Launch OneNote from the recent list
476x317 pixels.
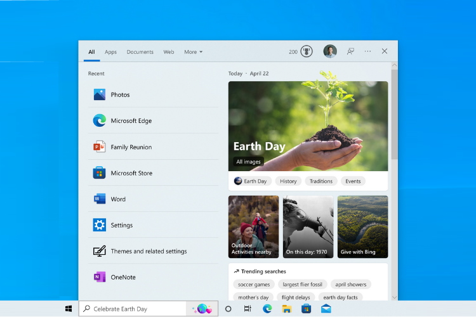tap(153, 277)
